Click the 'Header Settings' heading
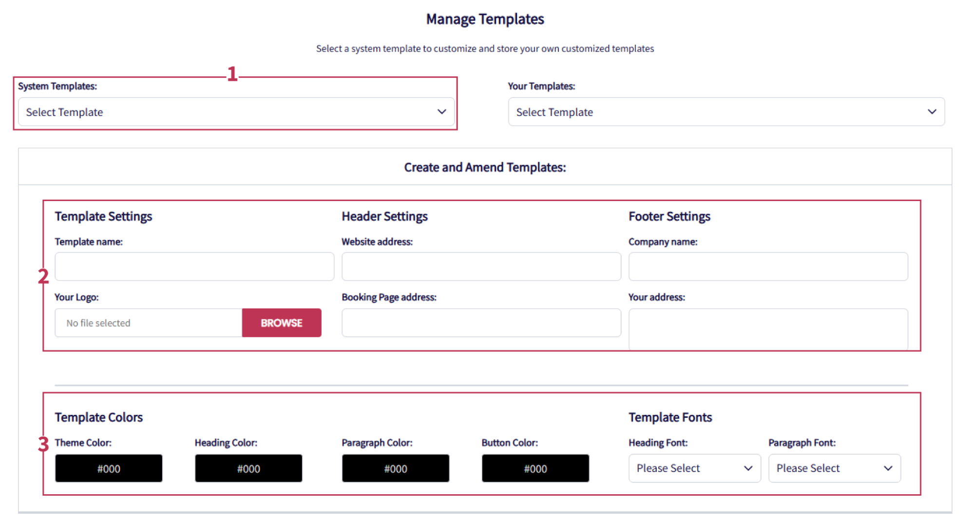This screenshot has height=520, width=974. click(x=384, y=216)
